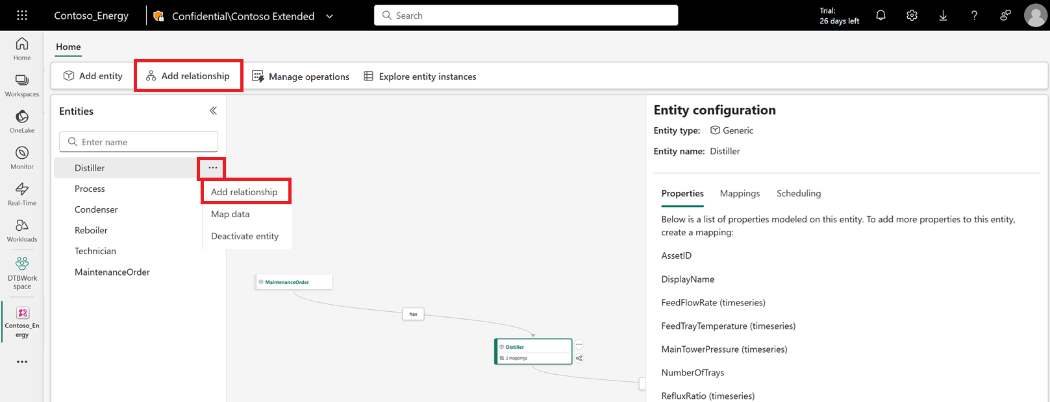
Task: Open the app launcher grid icon
Action: pos(22,16)
